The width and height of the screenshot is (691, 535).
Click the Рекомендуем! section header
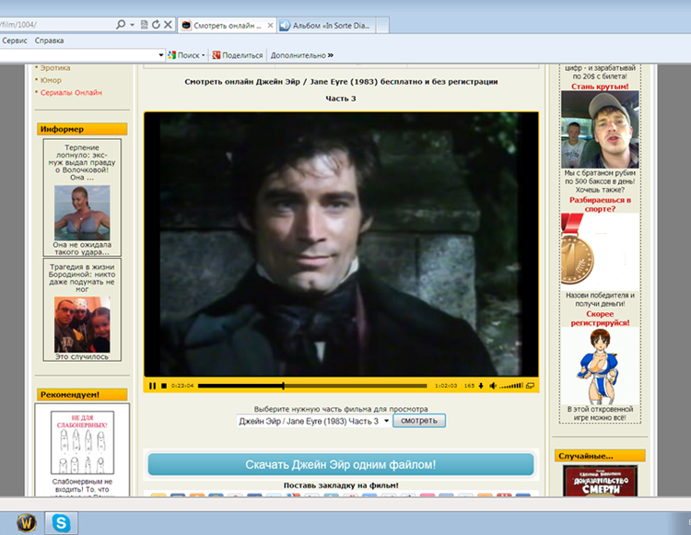82,394
